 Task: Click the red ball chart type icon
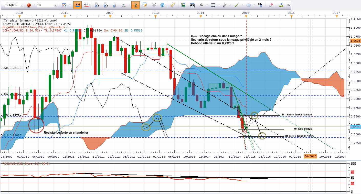point(29,5)
